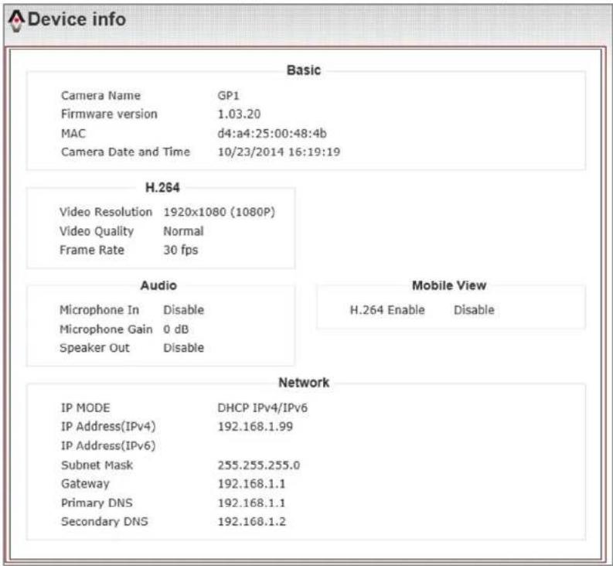613x566 pixels.
Task: Click the Audio section heading
Action: [x=158, y=285]
